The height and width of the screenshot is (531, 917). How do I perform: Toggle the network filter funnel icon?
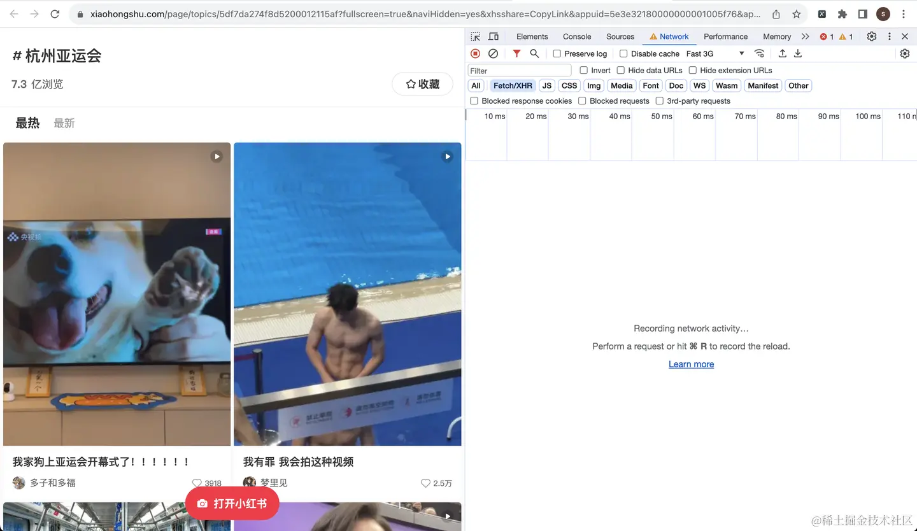point(516,53)
